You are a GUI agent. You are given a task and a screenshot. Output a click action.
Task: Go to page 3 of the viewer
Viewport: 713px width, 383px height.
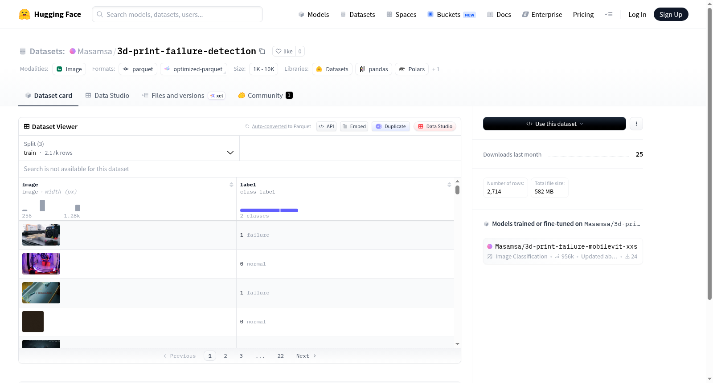tap(241, 356)
